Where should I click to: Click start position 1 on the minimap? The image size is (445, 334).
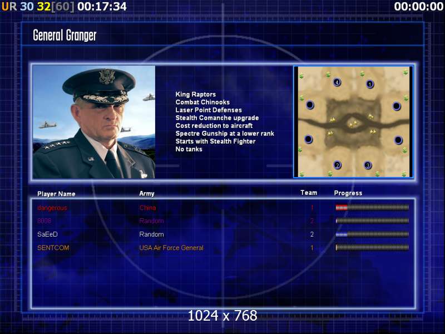pyautogui.click(x=370, y=84)
